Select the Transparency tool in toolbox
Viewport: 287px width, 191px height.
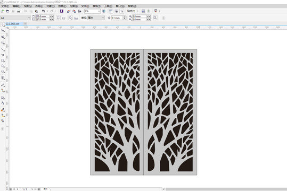click(x=3, y=103)
